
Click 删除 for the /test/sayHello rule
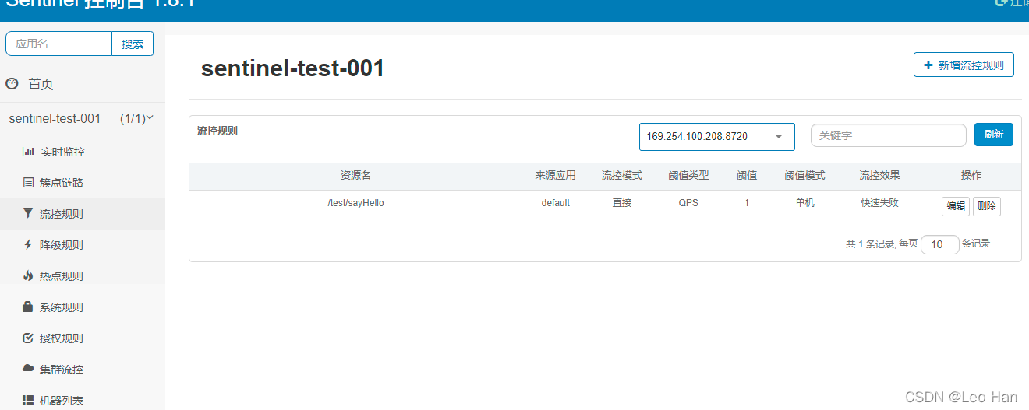[987, 206]
